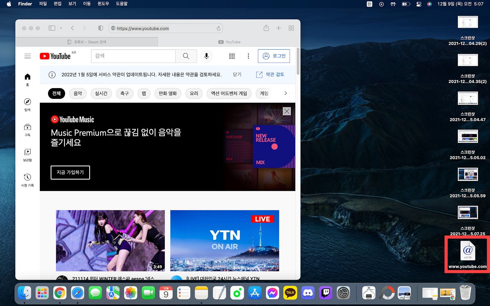Screen dimensions: 490x306
Task: Select the YouTube Safari tab
Action: [229, 42]
